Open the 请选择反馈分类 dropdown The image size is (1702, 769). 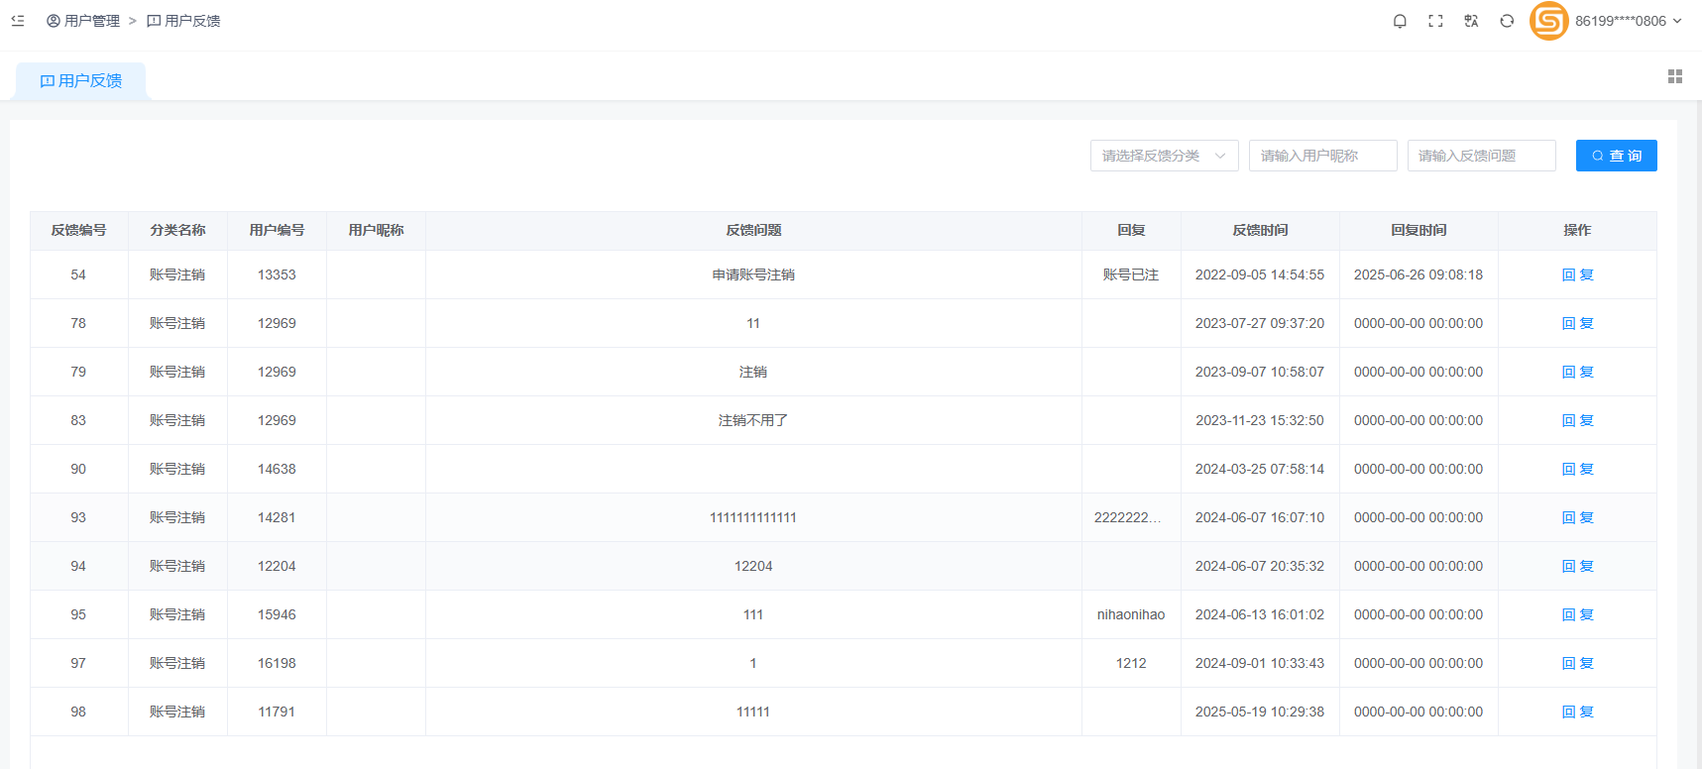[x=1164, y=156]
